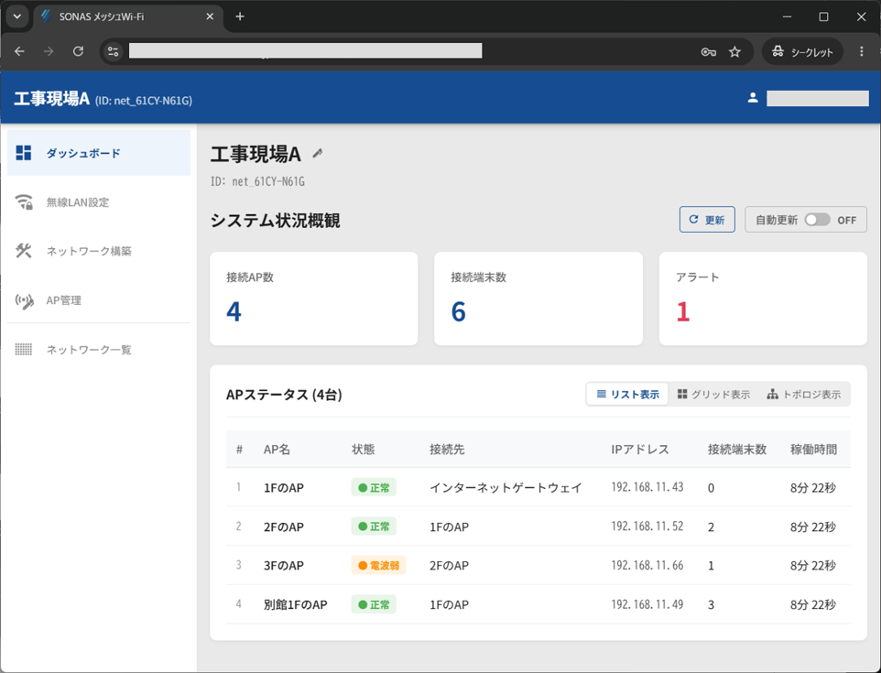Click IP address 192.168.11.66
Viewport: 881px width, 673px height.
point(647,566)
